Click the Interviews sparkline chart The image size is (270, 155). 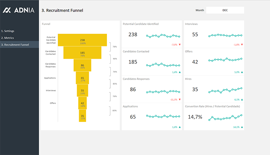coord(225,35)
